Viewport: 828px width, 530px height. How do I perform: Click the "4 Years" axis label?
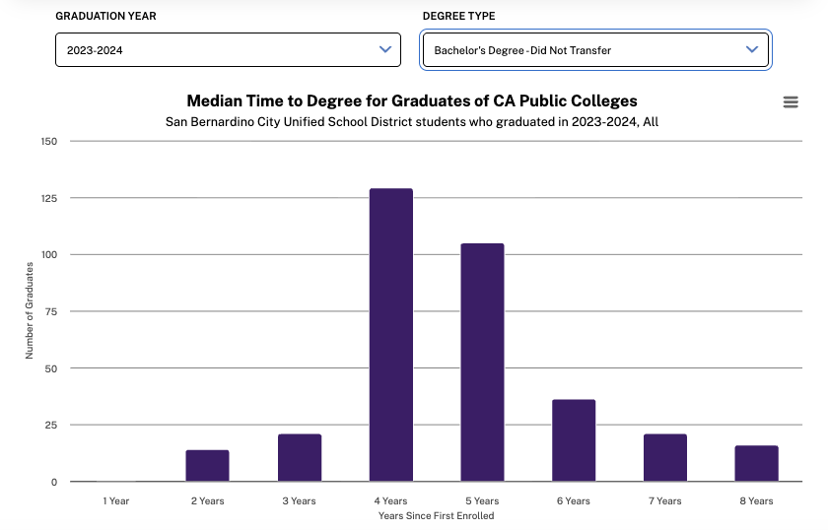pyautogui.click(x=390, y=500)
